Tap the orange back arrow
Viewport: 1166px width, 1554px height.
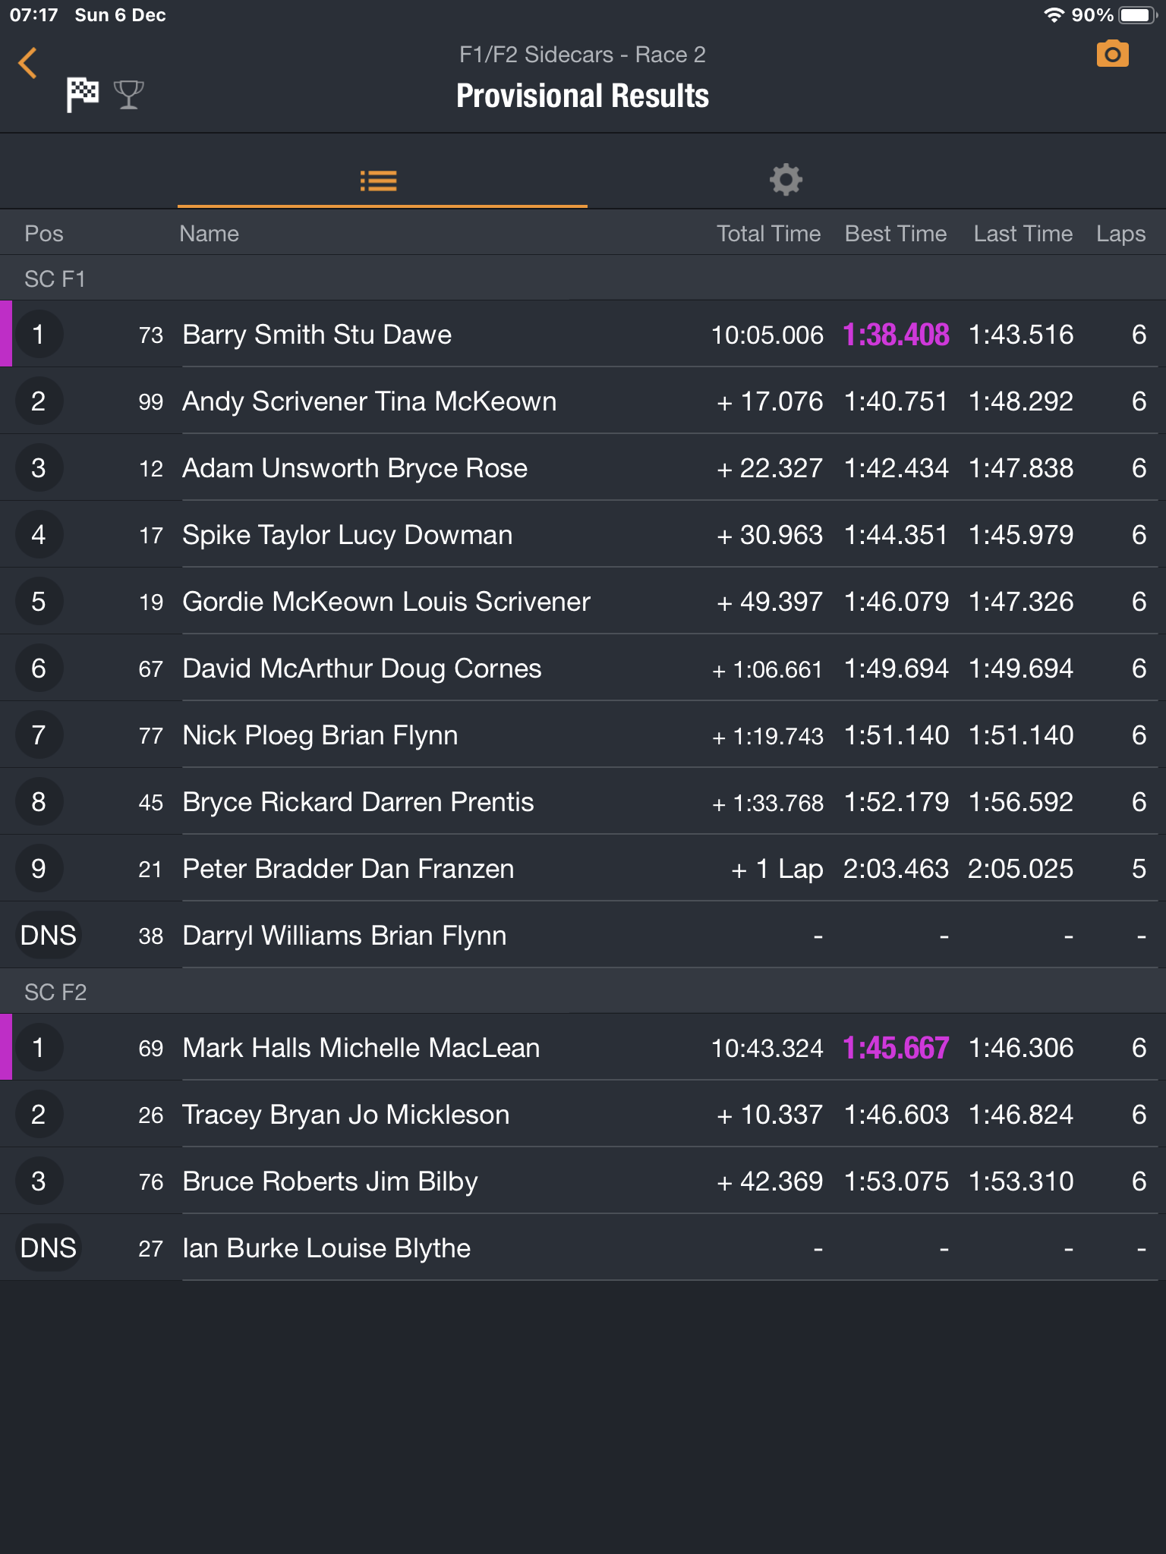coord(28,63)
